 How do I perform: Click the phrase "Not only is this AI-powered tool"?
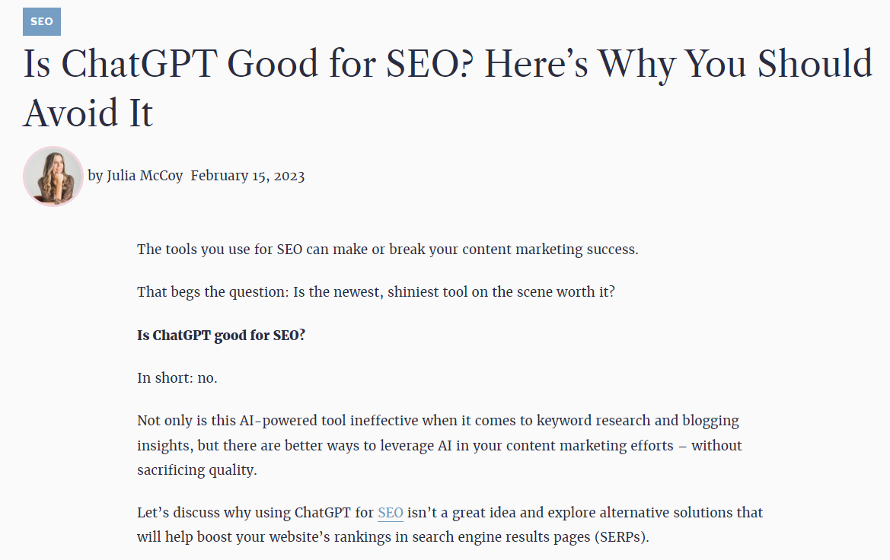coord(242,421)
